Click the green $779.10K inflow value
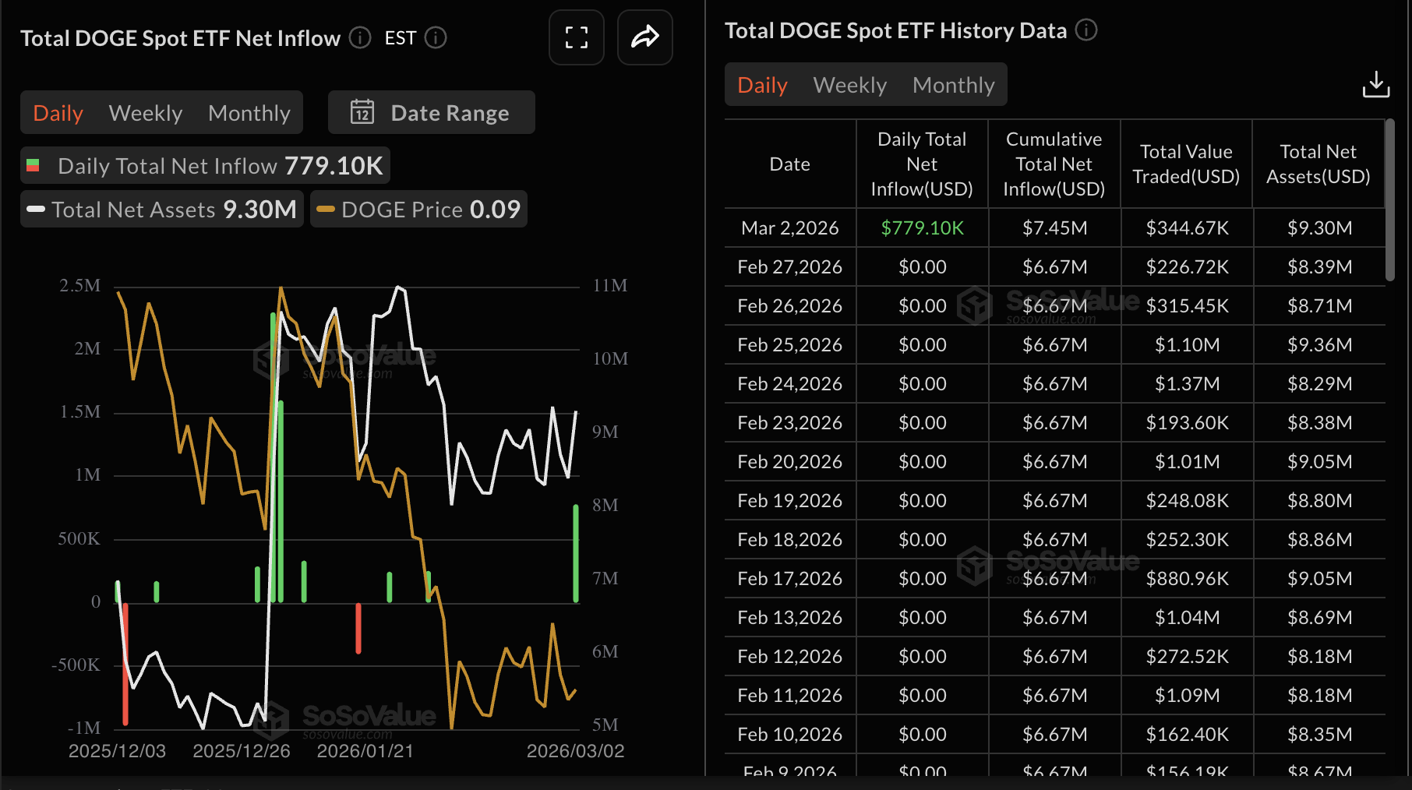 click(922, 228)
